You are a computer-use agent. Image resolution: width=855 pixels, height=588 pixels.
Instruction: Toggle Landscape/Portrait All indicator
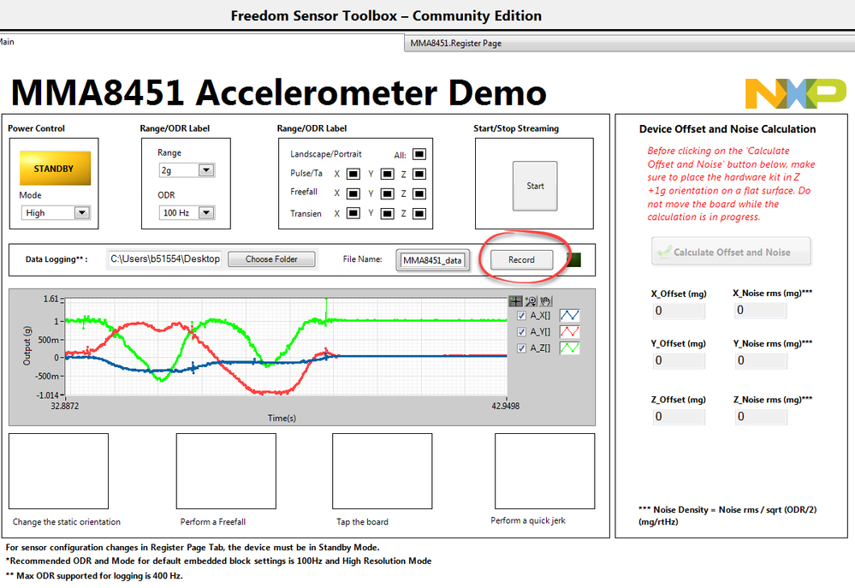419,154
